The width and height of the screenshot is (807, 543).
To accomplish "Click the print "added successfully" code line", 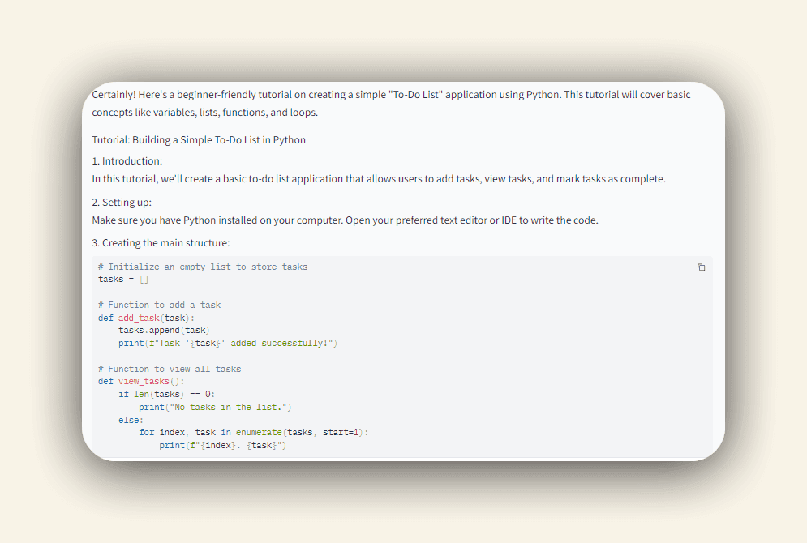I will coord(227,344).
